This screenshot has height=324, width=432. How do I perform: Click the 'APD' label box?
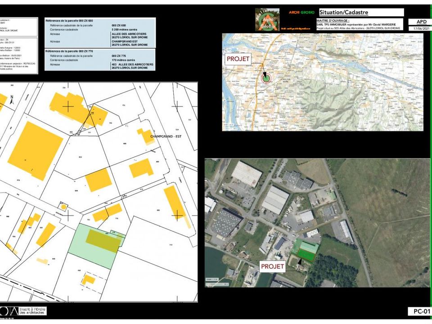422,22
